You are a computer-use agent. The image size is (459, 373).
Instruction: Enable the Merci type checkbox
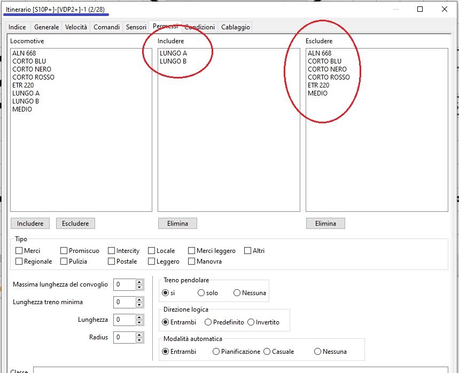tap(19, 251)
